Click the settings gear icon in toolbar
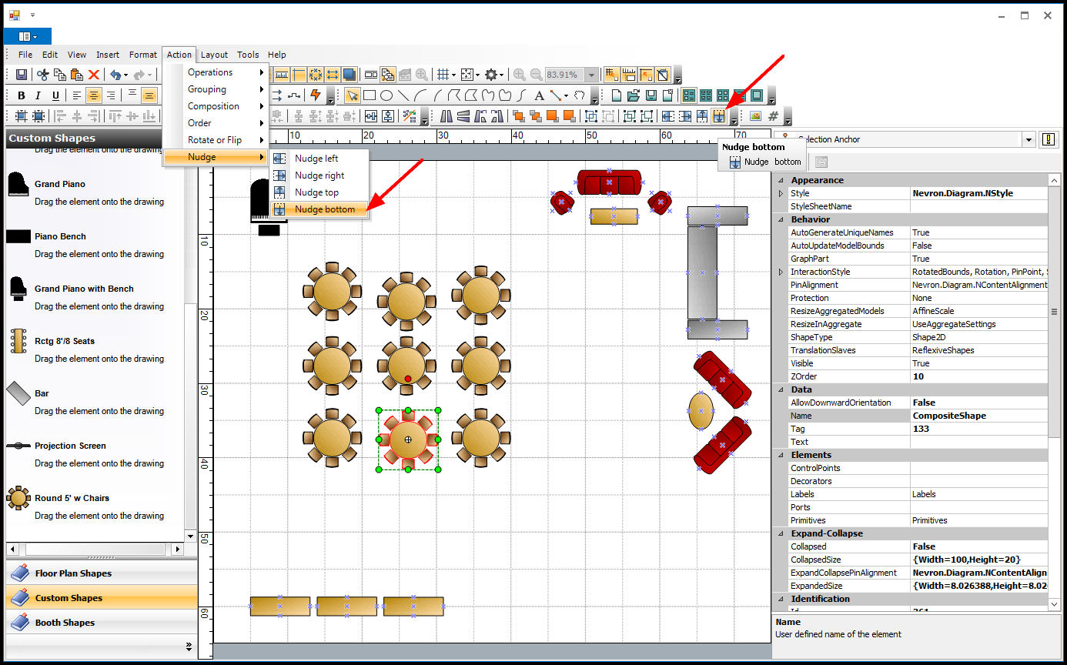 click(490, 75)
